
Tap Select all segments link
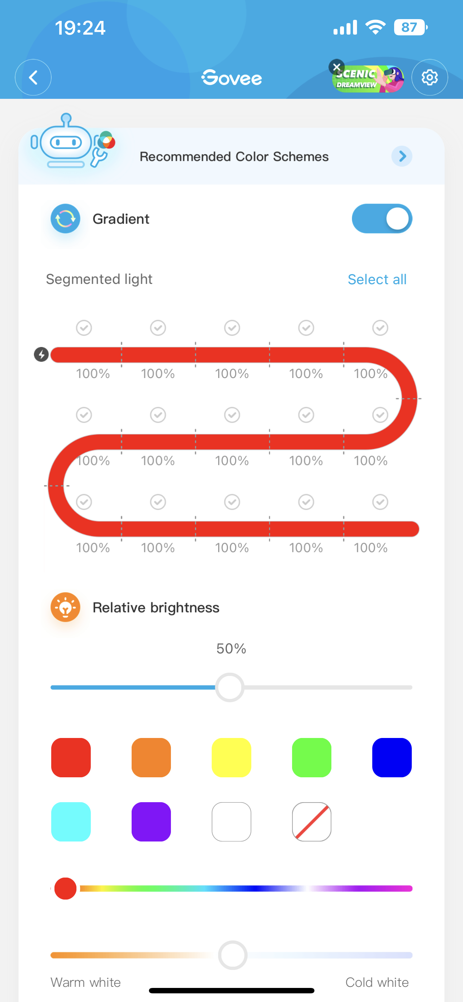[377, 279]
